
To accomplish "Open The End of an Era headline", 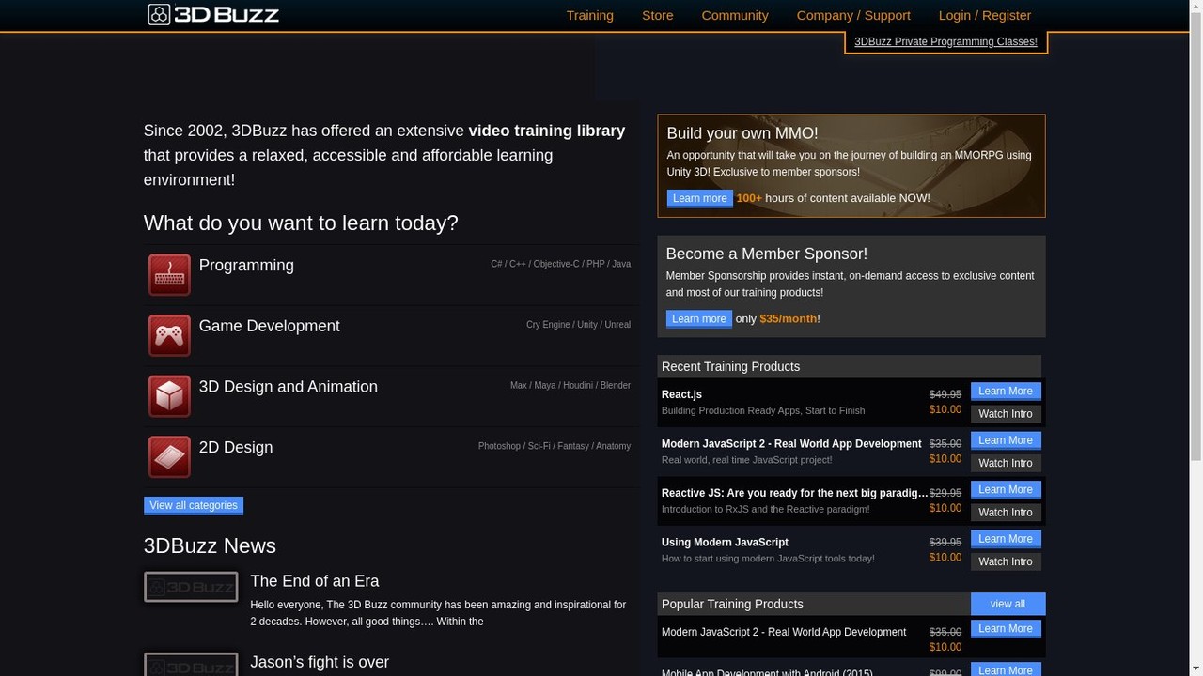I will [x=315, y=581].
